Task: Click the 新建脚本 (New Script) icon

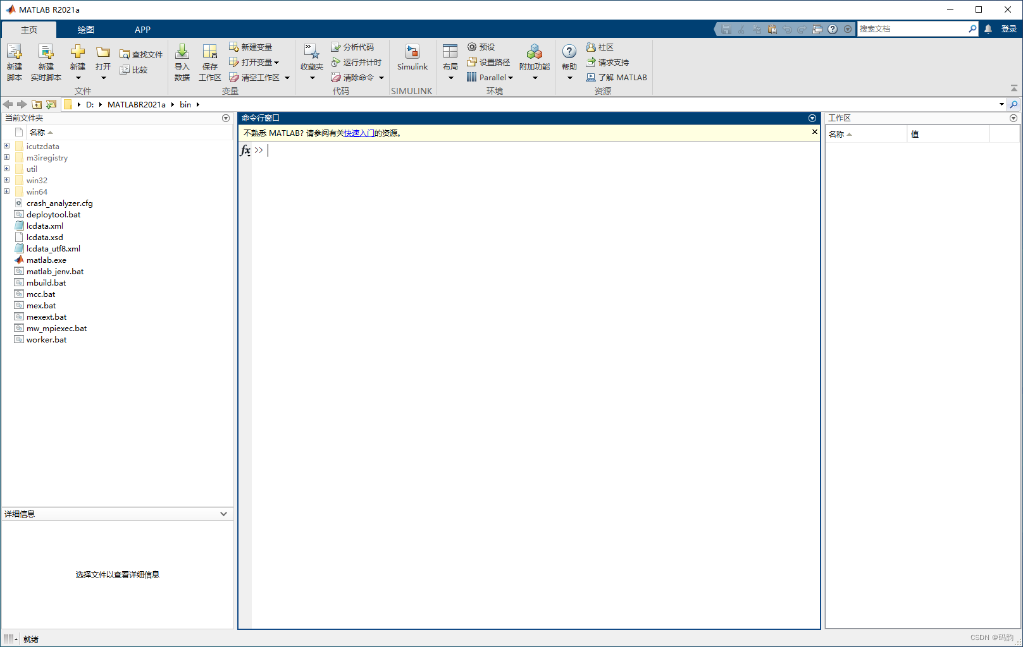Action: 15,52
